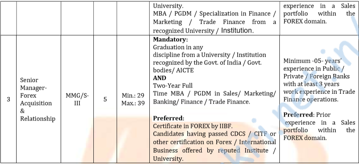This screenshot has width=359, height=164.
Task: Click the "Mandatory:" heading in row 3
Action: (170, 40)
